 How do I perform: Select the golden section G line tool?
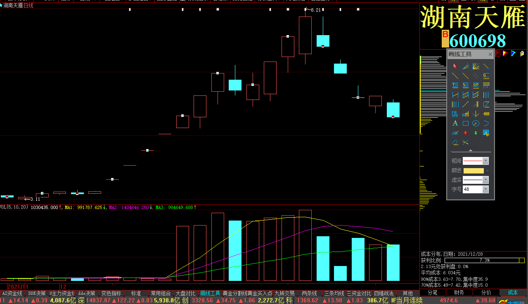click(486, 76)
